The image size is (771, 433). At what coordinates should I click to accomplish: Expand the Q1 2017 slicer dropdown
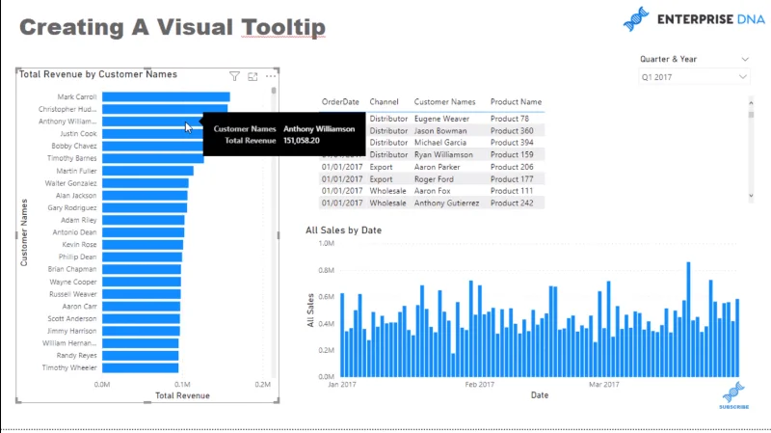(742, 77)
